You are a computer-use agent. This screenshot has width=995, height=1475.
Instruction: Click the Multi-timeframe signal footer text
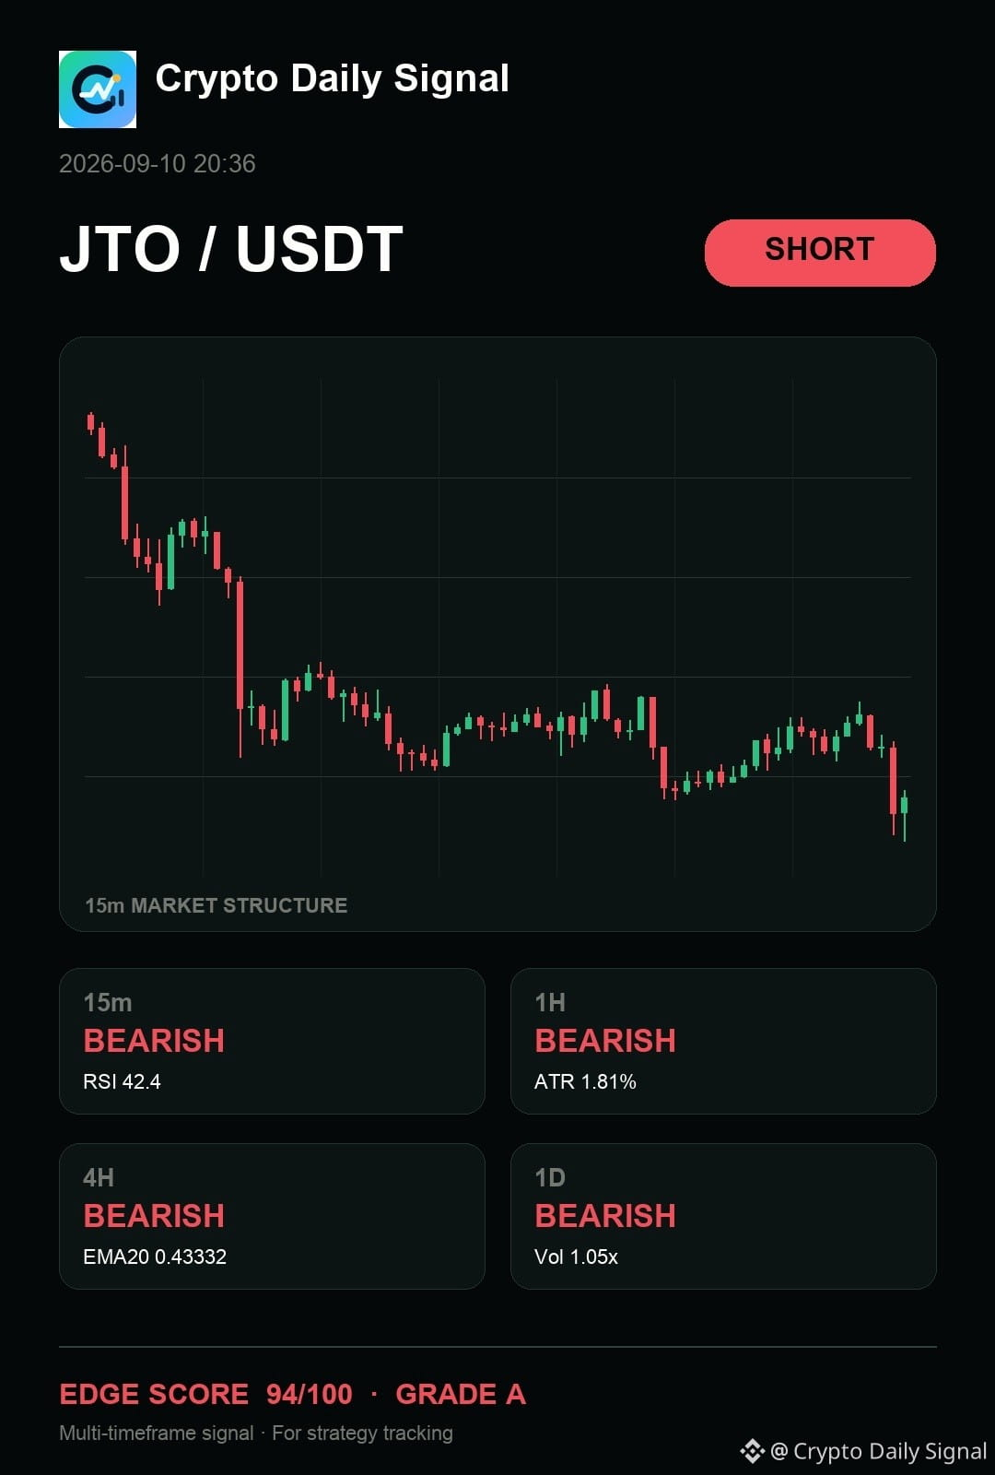pos(157,1433)
